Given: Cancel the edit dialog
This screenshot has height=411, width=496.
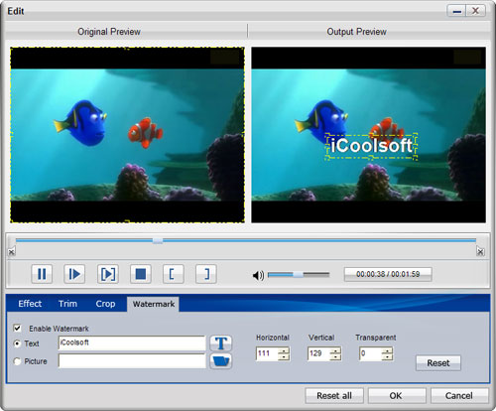Looking at the screenshot, I should (x=459, y=396).
